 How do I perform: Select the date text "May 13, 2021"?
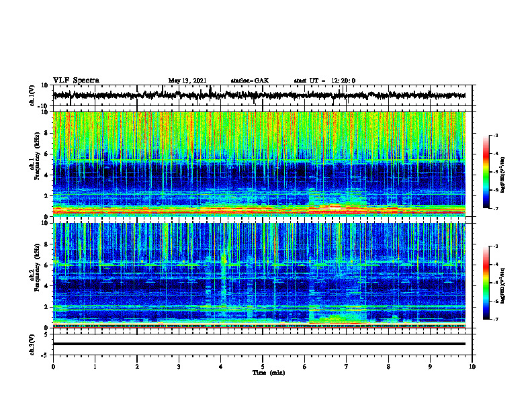[187, 81]
